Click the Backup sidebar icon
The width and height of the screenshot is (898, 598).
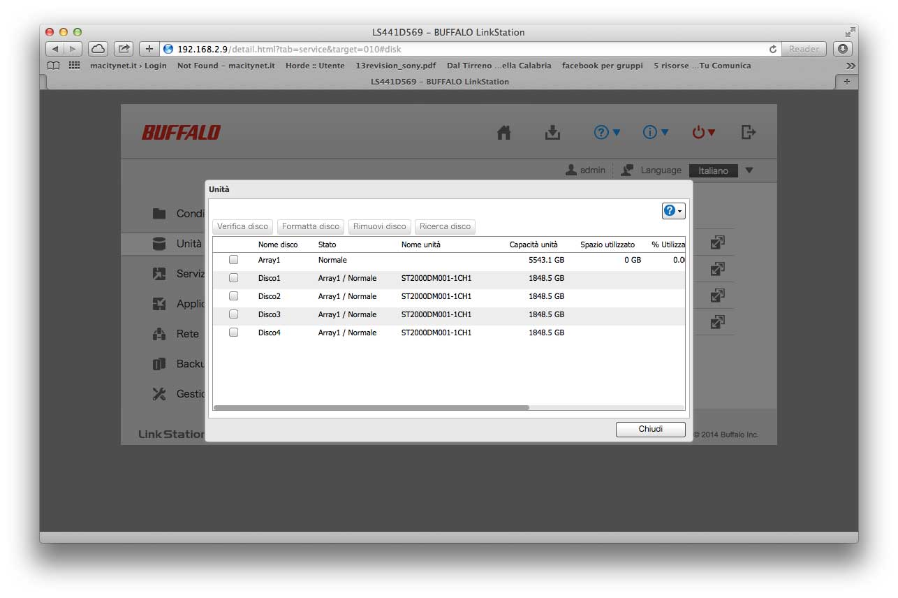[159, 364]
